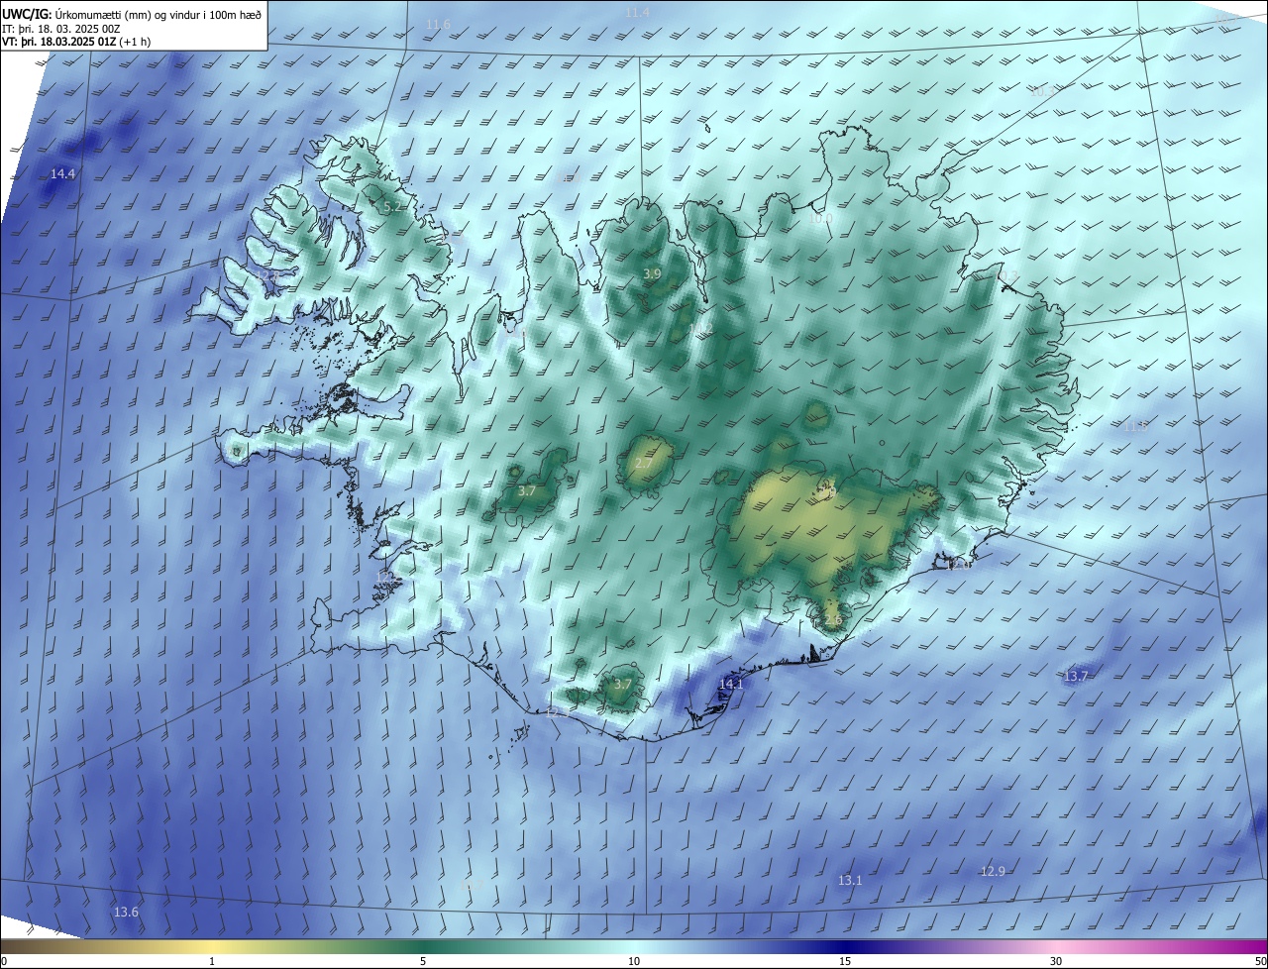Click the 14.4 value over the northwest sea
Screen dimensions: 1268x969
click(62, 174)
